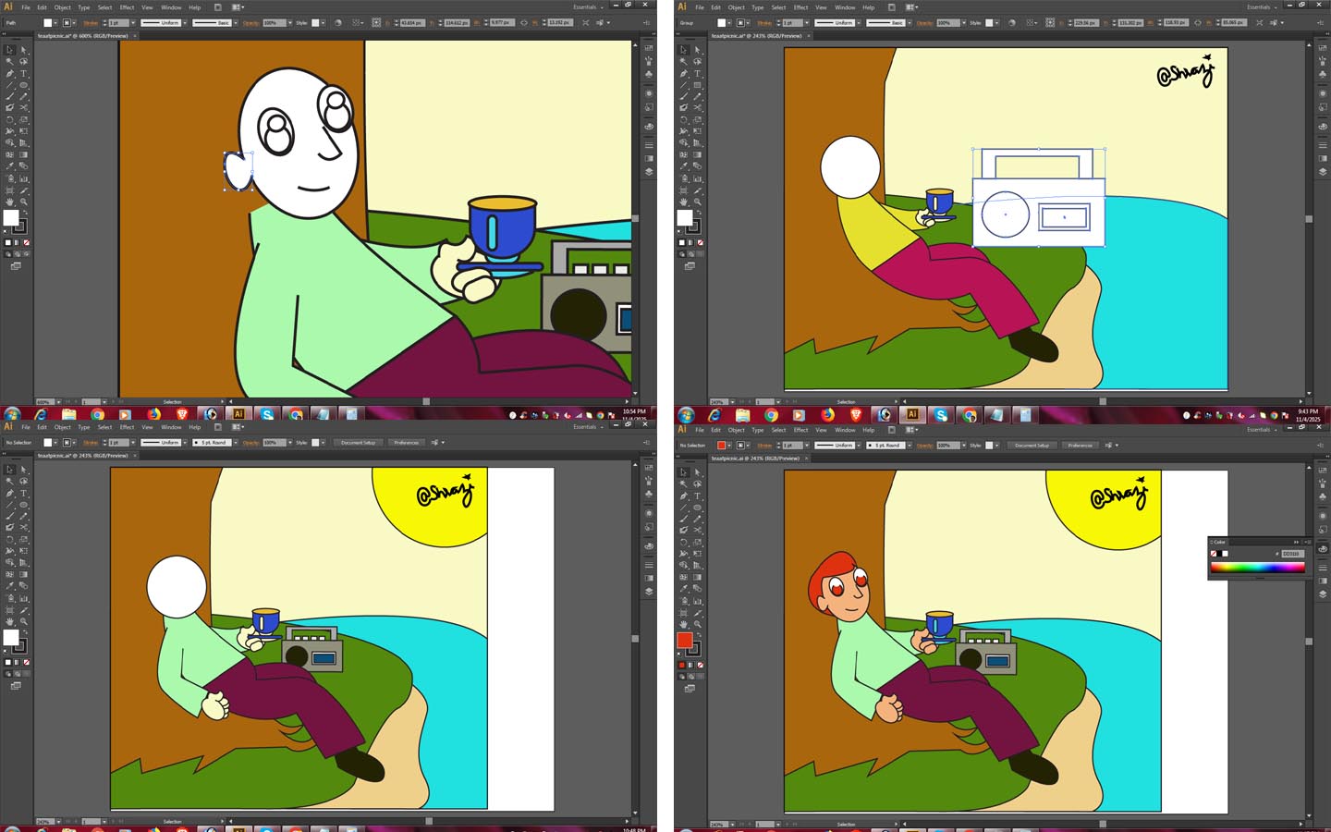The width and height of the screenshot is (1331, 832).
Task: Pick the Ellipse tool in bottom-right window
Action: point(698,508)
